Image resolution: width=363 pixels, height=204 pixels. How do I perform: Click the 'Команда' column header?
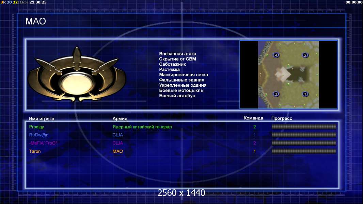253,118
